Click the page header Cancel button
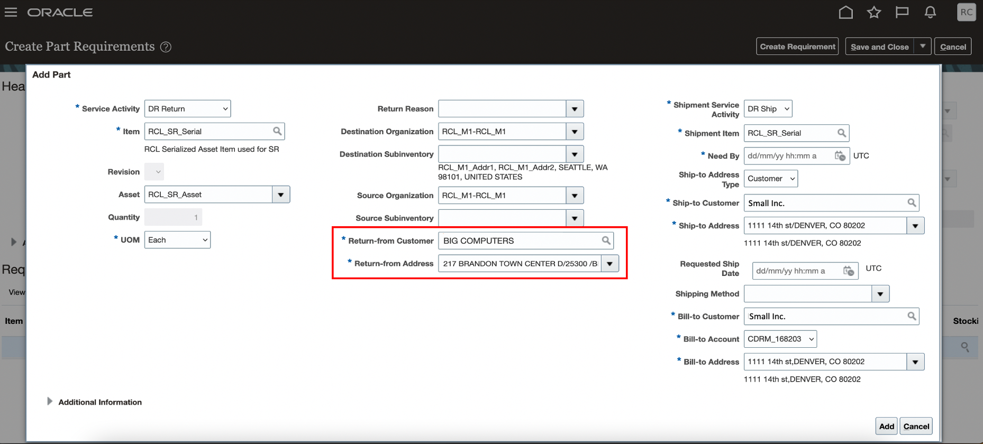 tap(953, 47)
